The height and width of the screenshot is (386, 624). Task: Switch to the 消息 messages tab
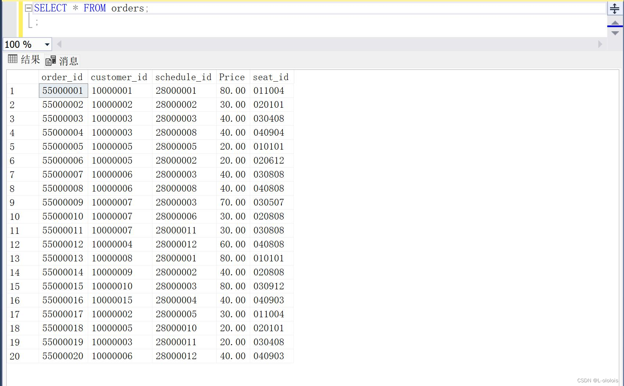coord(62,61)
